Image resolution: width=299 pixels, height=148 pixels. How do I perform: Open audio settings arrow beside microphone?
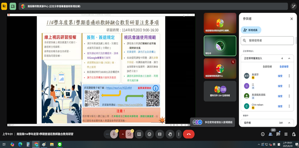(122, 134)
